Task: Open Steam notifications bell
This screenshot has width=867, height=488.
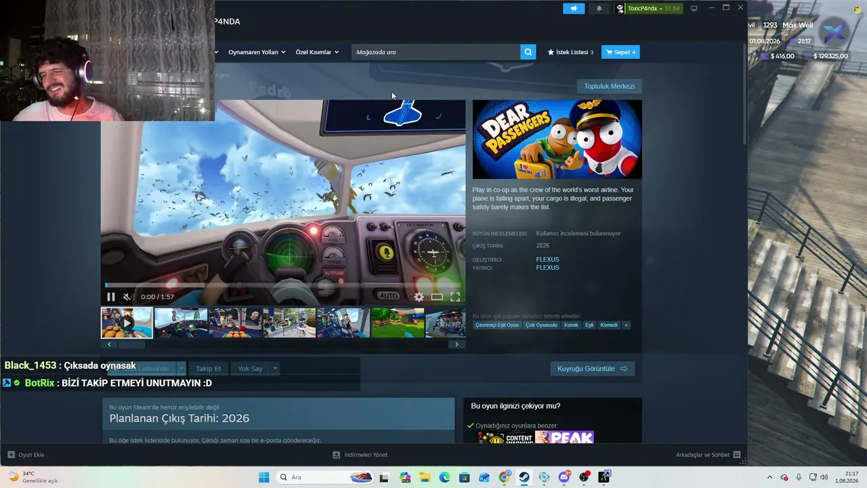Action: point(599,8)
